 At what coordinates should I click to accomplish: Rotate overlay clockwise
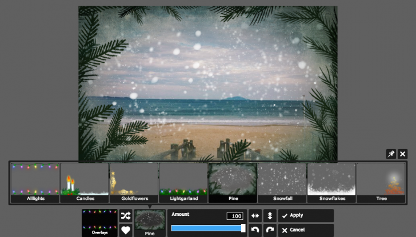[x=270, y=230]
